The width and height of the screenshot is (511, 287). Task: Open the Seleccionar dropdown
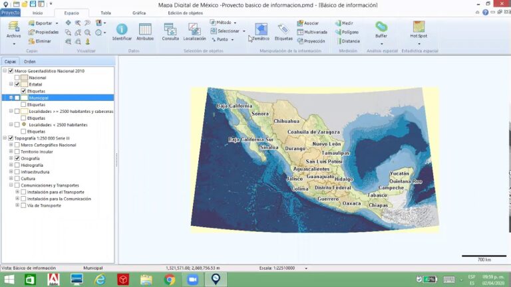228,31
